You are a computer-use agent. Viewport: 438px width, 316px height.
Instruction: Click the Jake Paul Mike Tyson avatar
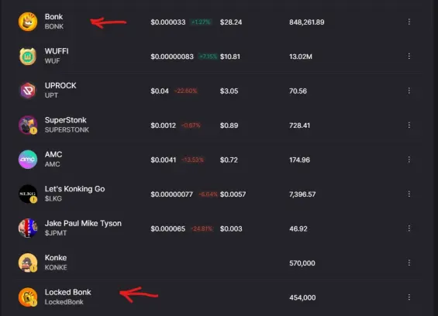pyautogui.click(x=28, y=228)
